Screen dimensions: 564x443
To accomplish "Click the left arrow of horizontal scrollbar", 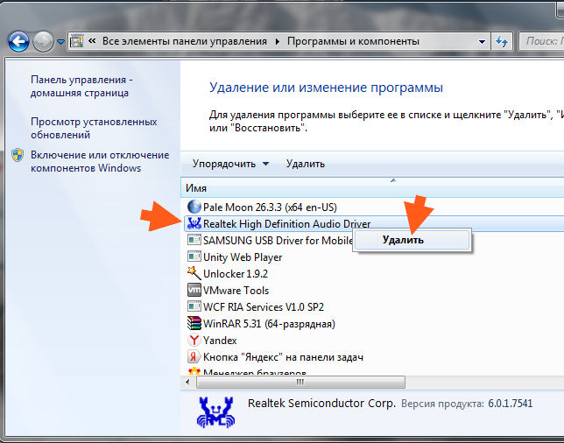I will [187, 382].
